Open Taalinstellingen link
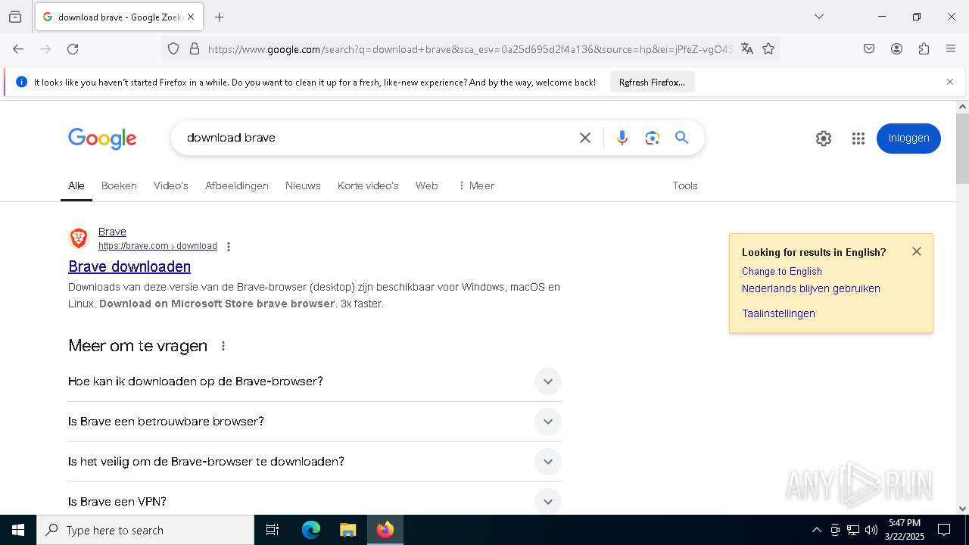 (x=778, y=313)
